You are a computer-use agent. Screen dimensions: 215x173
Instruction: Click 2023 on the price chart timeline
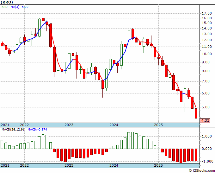pos(69,125)
